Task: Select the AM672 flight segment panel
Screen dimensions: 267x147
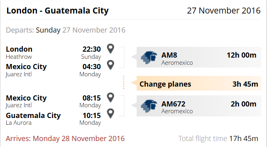Action: coord(199,106)
